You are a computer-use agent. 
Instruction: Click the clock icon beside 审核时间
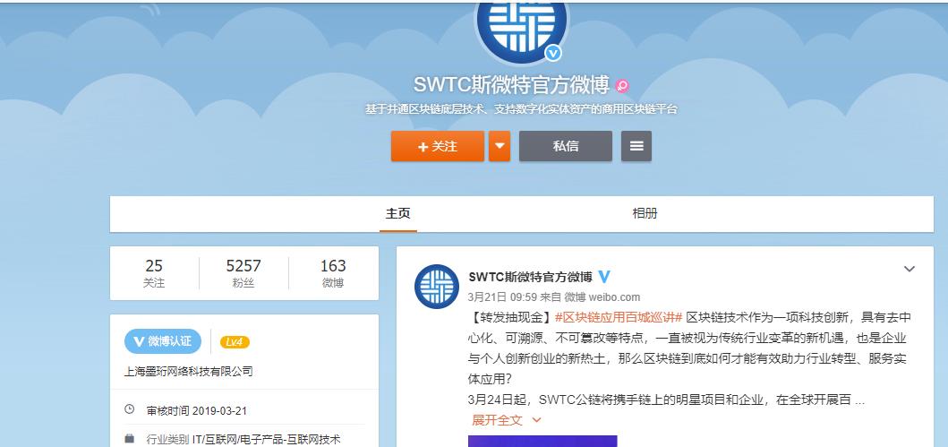pyautogui.click(x=130, y=410)
